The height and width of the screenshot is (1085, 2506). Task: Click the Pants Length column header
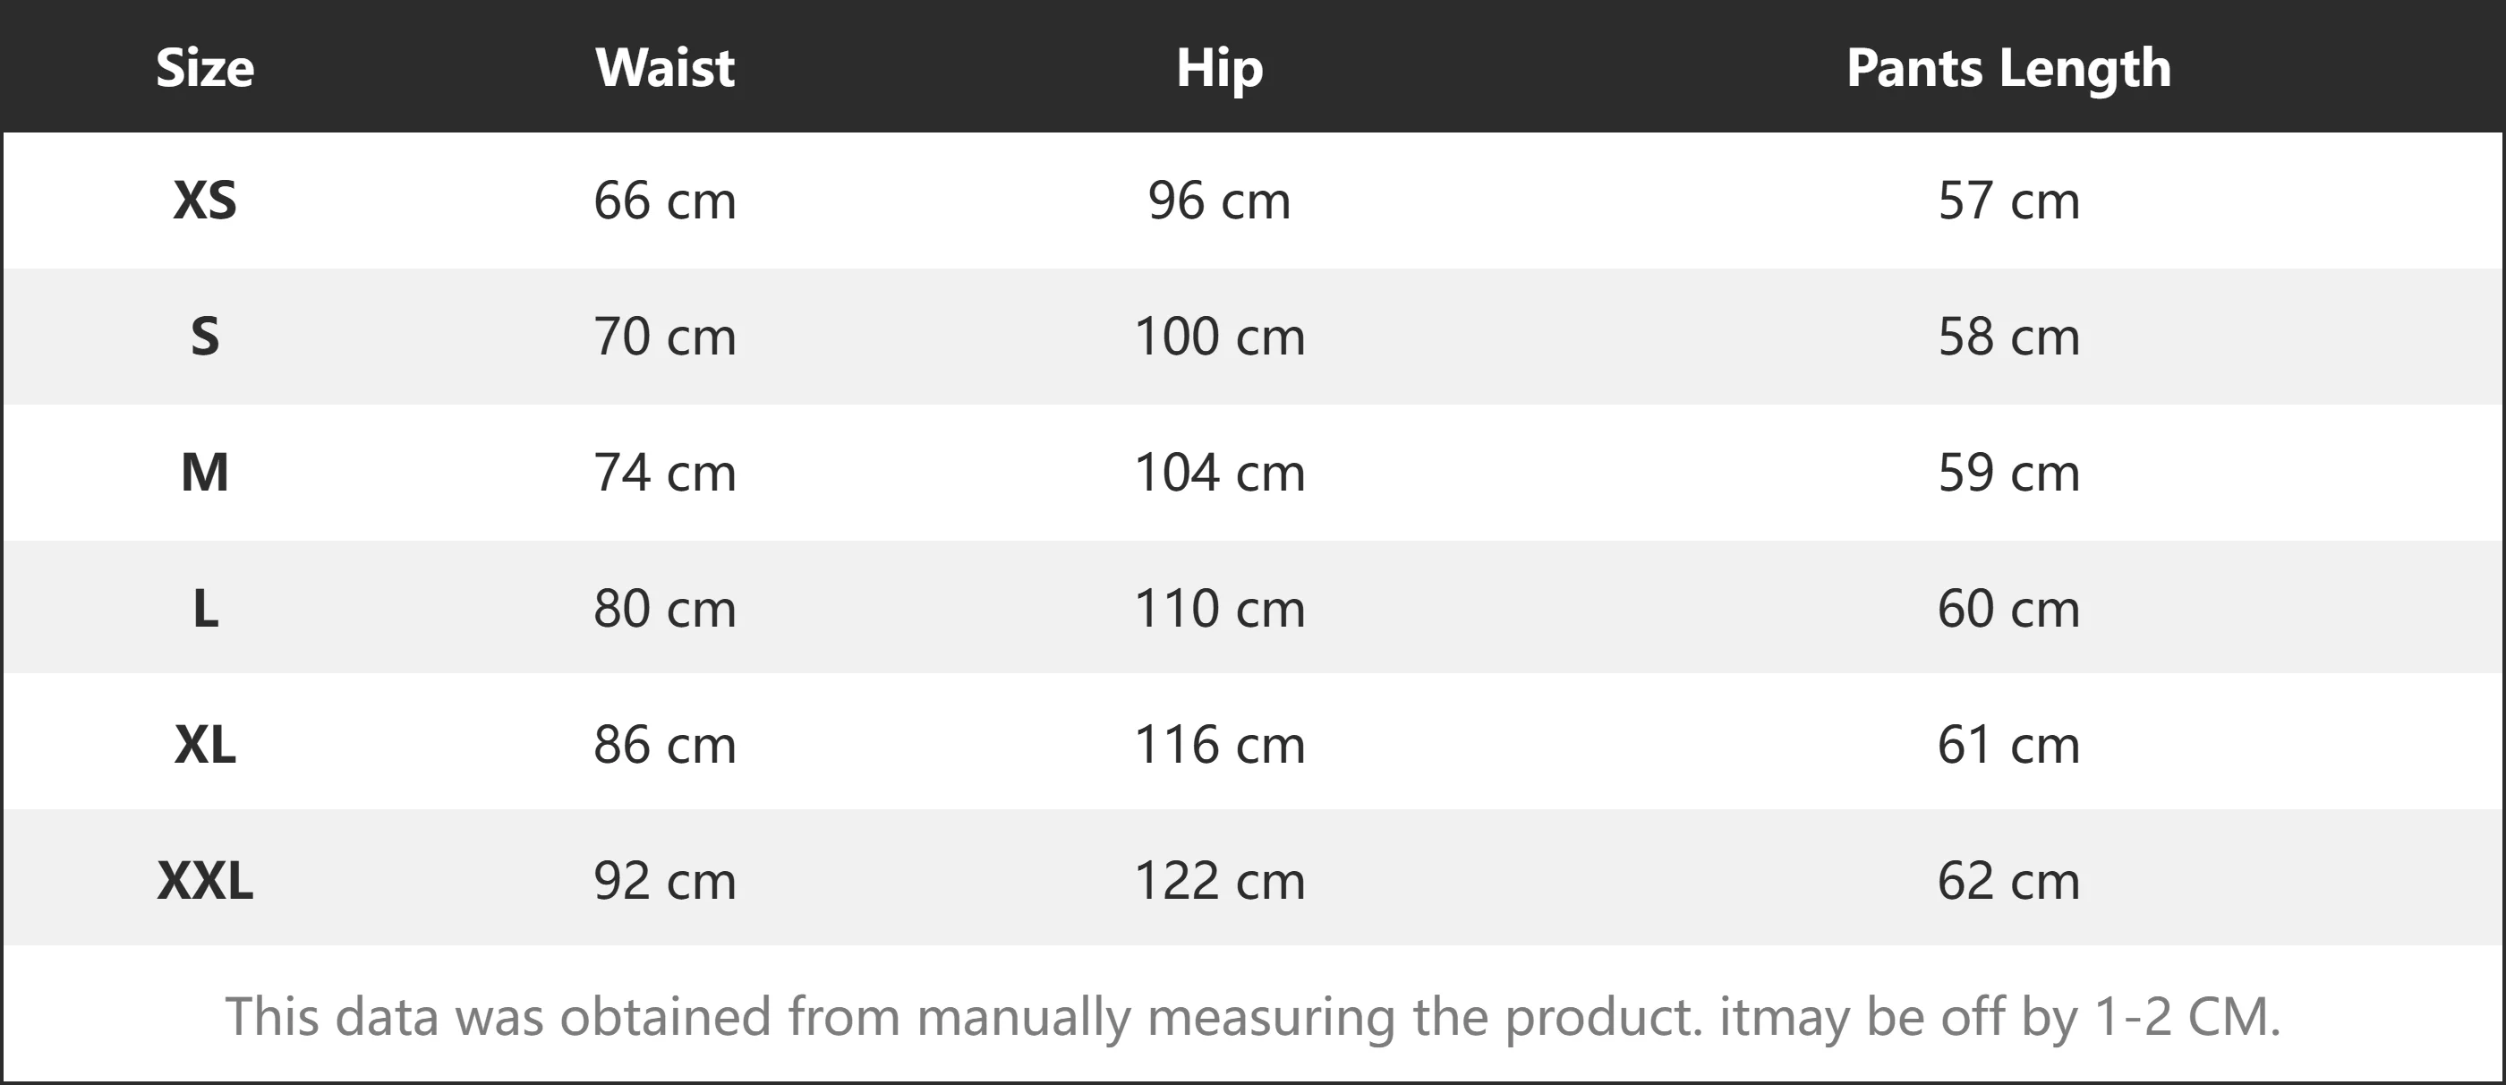tap(2007, 68)
